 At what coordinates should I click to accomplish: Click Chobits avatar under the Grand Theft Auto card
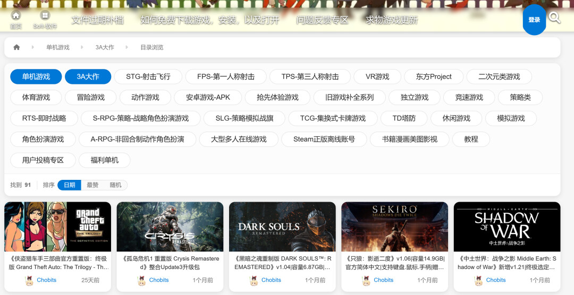coord(29,280)
